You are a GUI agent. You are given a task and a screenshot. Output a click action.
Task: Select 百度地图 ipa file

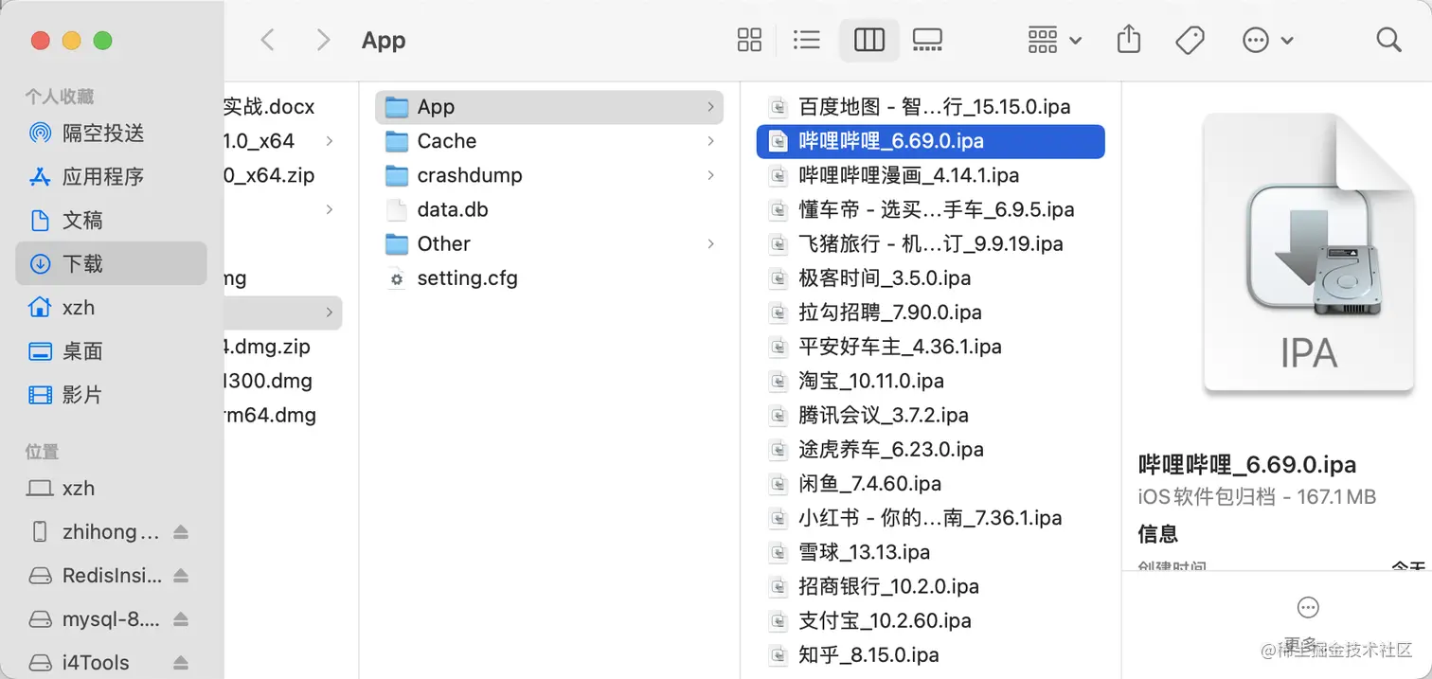click(x=931, y=107)
